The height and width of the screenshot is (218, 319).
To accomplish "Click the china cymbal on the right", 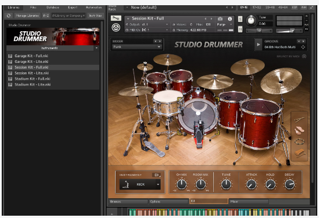I will tap(281, 81).
